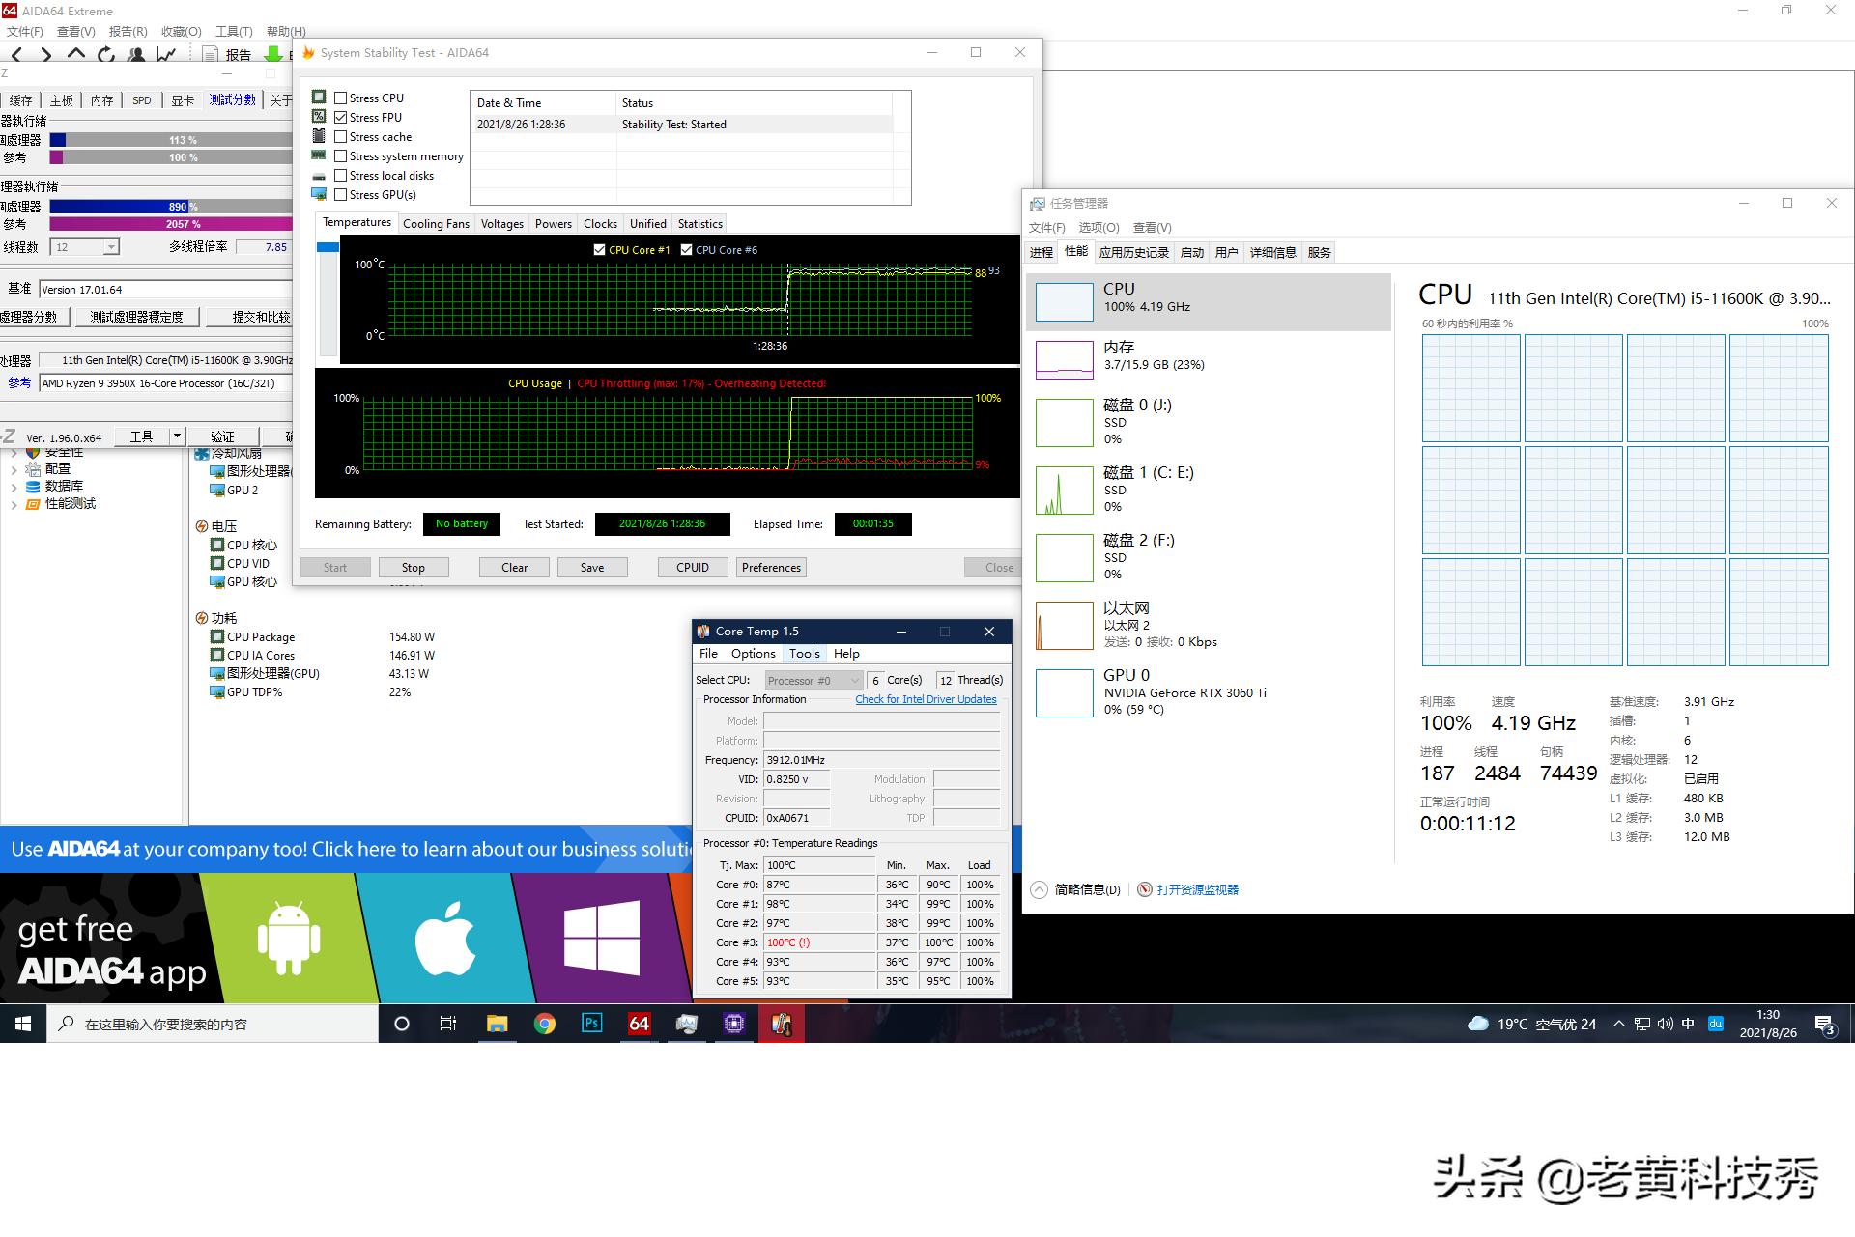Screen dimensions: 1855x1237
Task: Uncheck the Stress FPU checkbox
Action: (x=341, y=117)
